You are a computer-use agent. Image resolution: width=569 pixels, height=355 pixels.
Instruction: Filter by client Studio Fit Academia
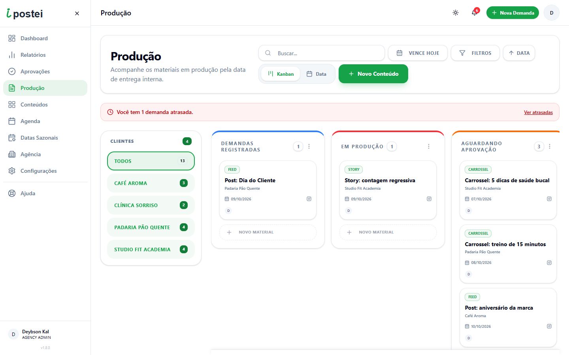coord(151,249)
